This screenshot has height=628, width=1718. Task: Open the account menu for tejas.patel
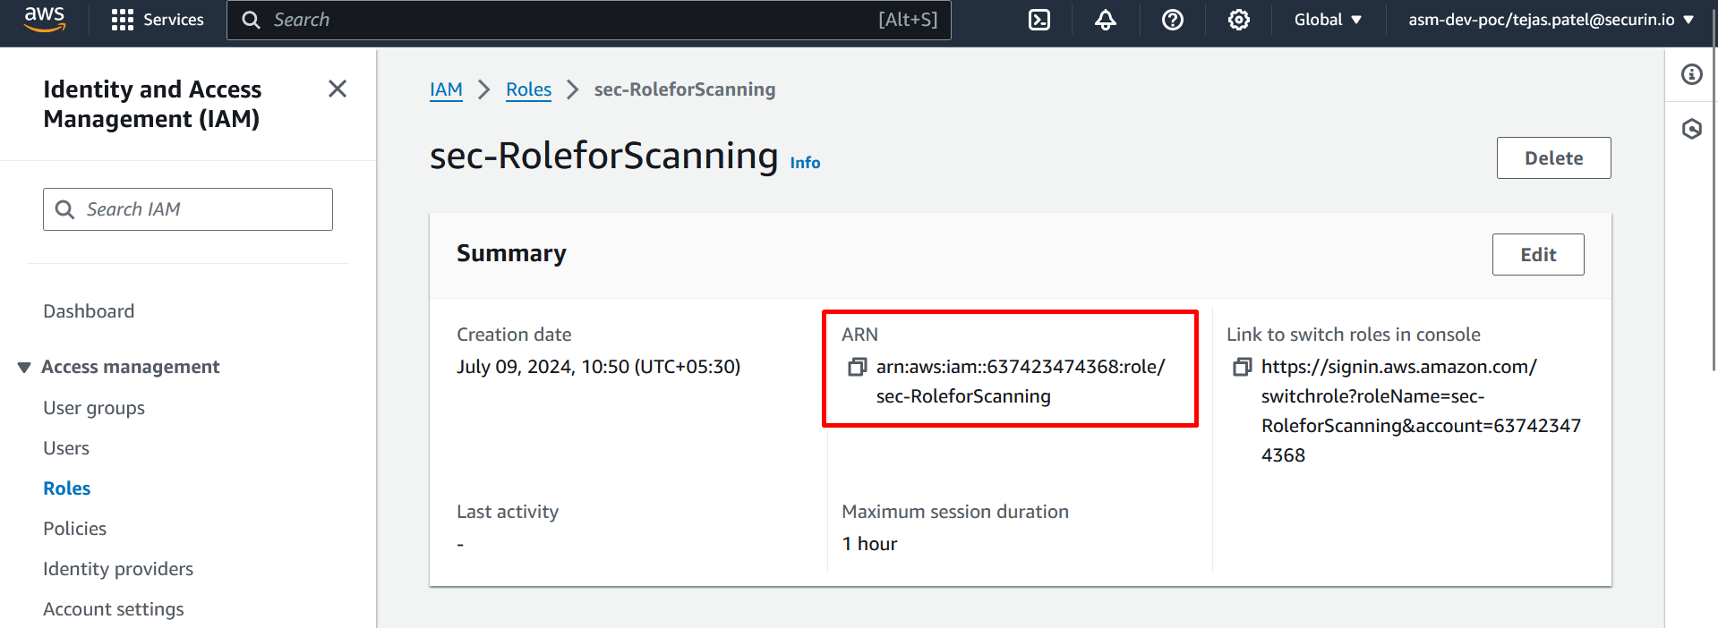1551,20
